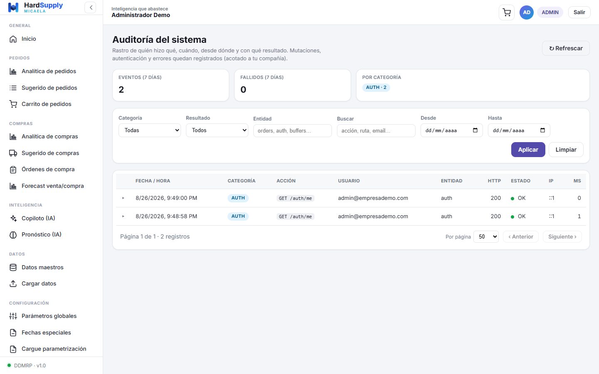Click the FALLIDOS (7 DÍAS) card
The height and width of the screenshot is (374, 599).
[x=292, y=85]
